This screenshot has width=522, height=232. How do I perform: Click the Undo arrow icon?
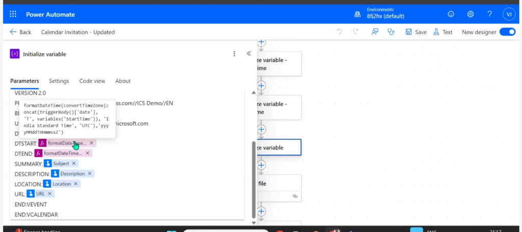point(339,32)
